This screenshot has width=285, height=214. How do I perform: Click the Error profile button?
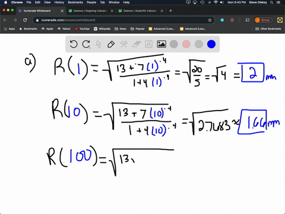click(264, 20)
